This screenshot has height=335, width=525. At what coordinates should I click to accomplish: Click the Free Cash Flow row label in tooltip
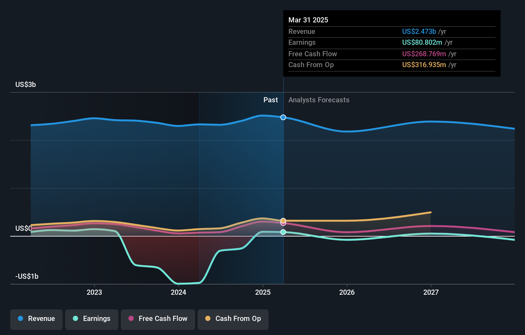click(313, 54)
